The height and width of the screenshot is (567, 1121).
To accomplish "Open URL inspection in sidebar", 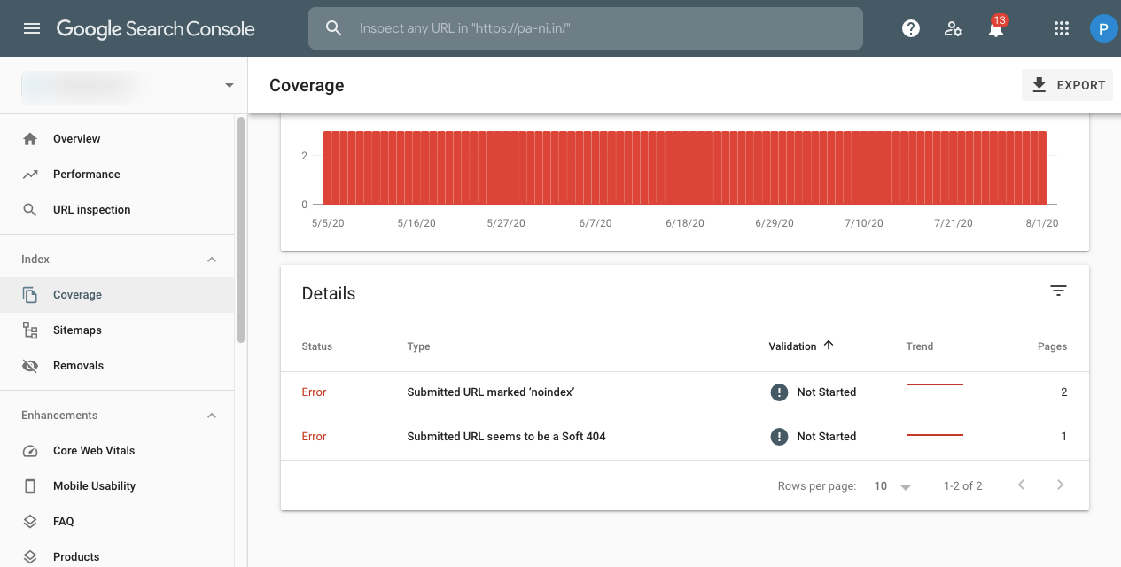I will click(x=117, y=210).
